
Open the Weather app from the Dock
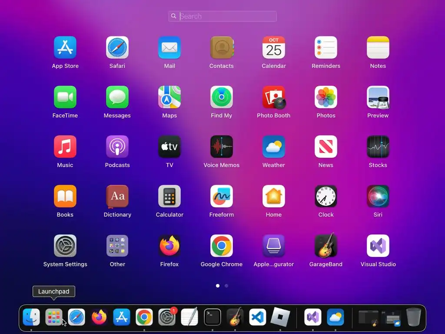tap(335, 317)
